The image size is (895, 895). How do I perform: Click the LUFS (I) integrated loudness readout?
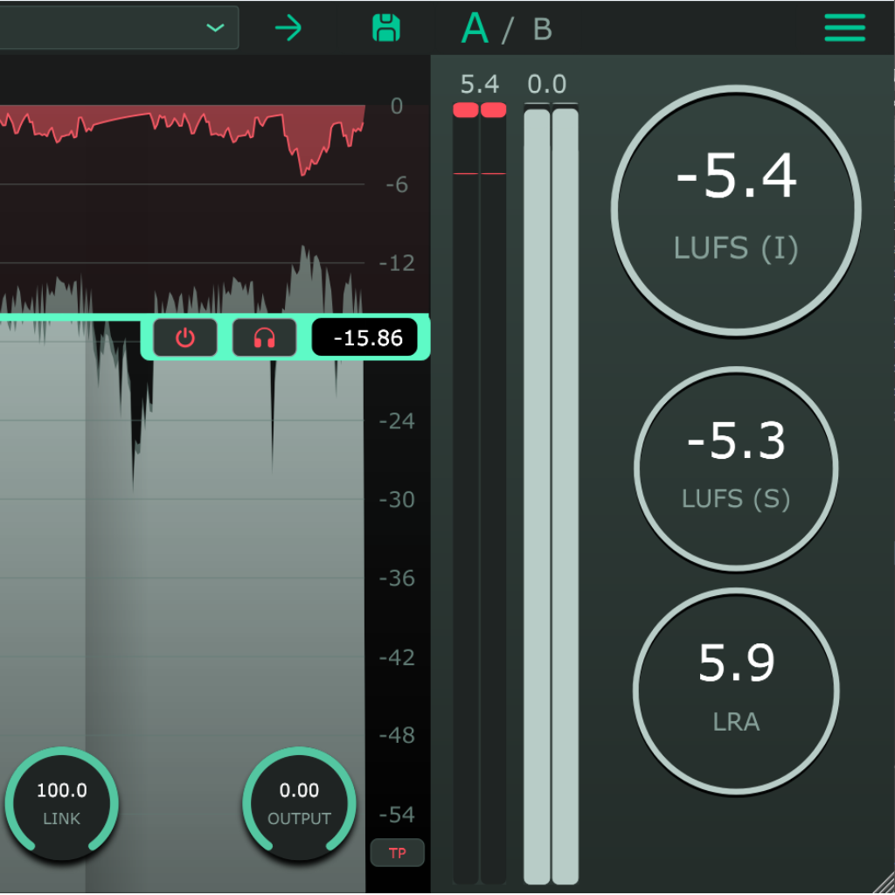736,210
